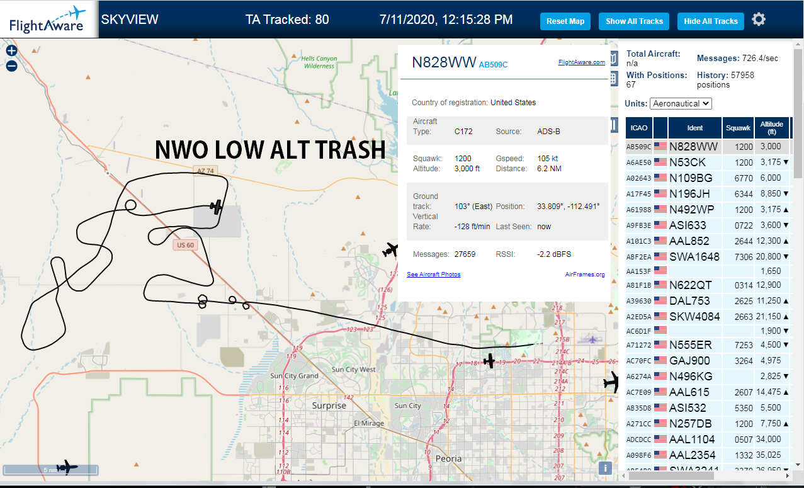Sort the table by Ident column

coord(695,128)
